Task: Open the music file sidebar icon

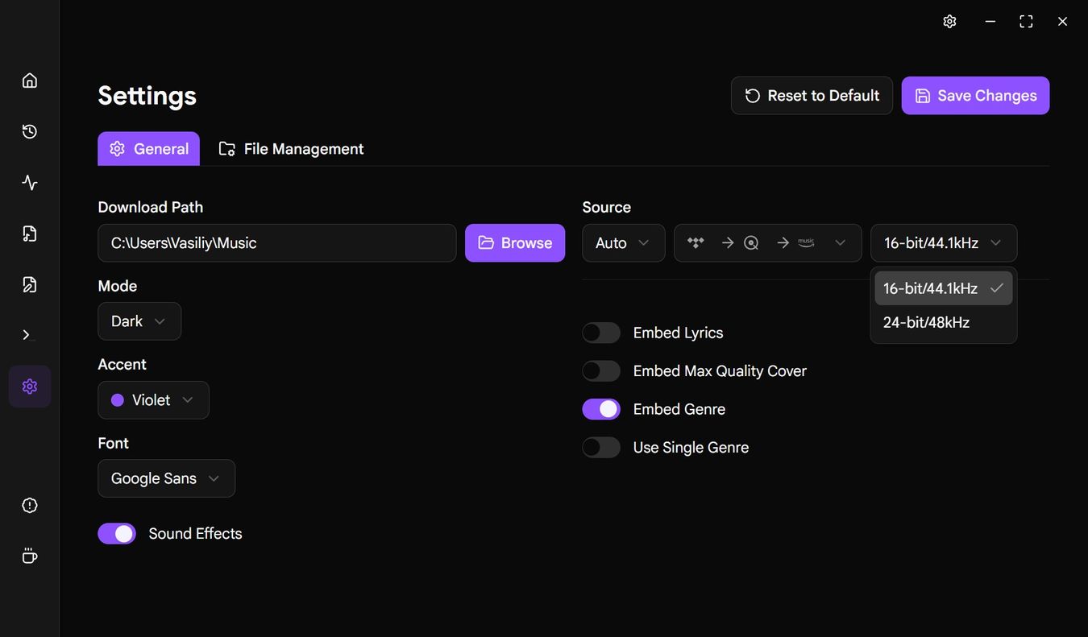Action: [x=29, y=233]
